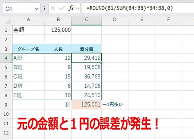Click cell A1 with 金額

pos(28,30)
